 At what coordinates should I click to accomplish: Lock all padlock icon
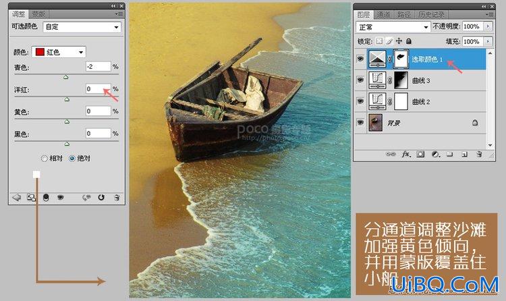coord(409,41)
